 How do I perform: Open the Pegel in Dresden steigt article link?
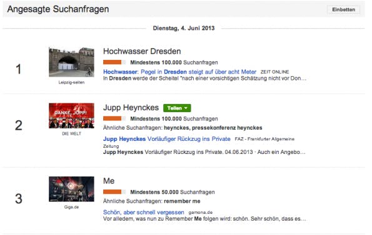coord(179,72)
